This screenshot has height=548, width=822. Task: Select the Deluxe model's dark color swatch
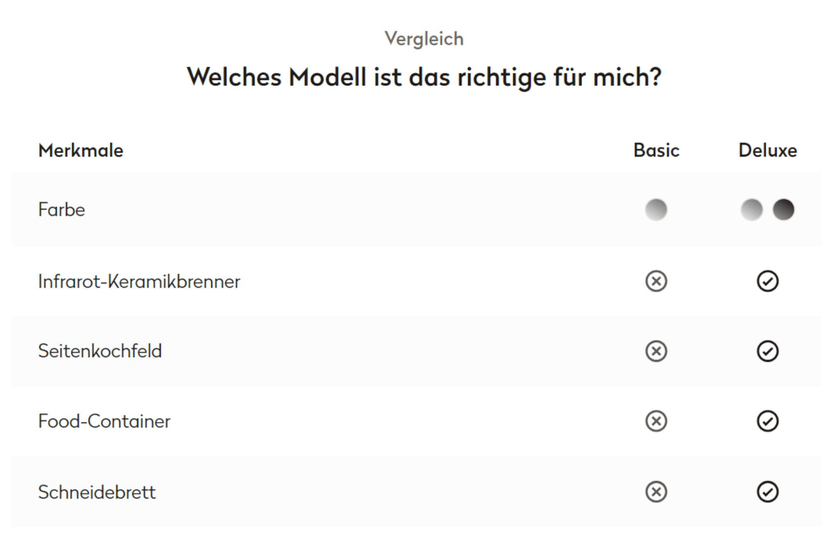click(783, 210)
